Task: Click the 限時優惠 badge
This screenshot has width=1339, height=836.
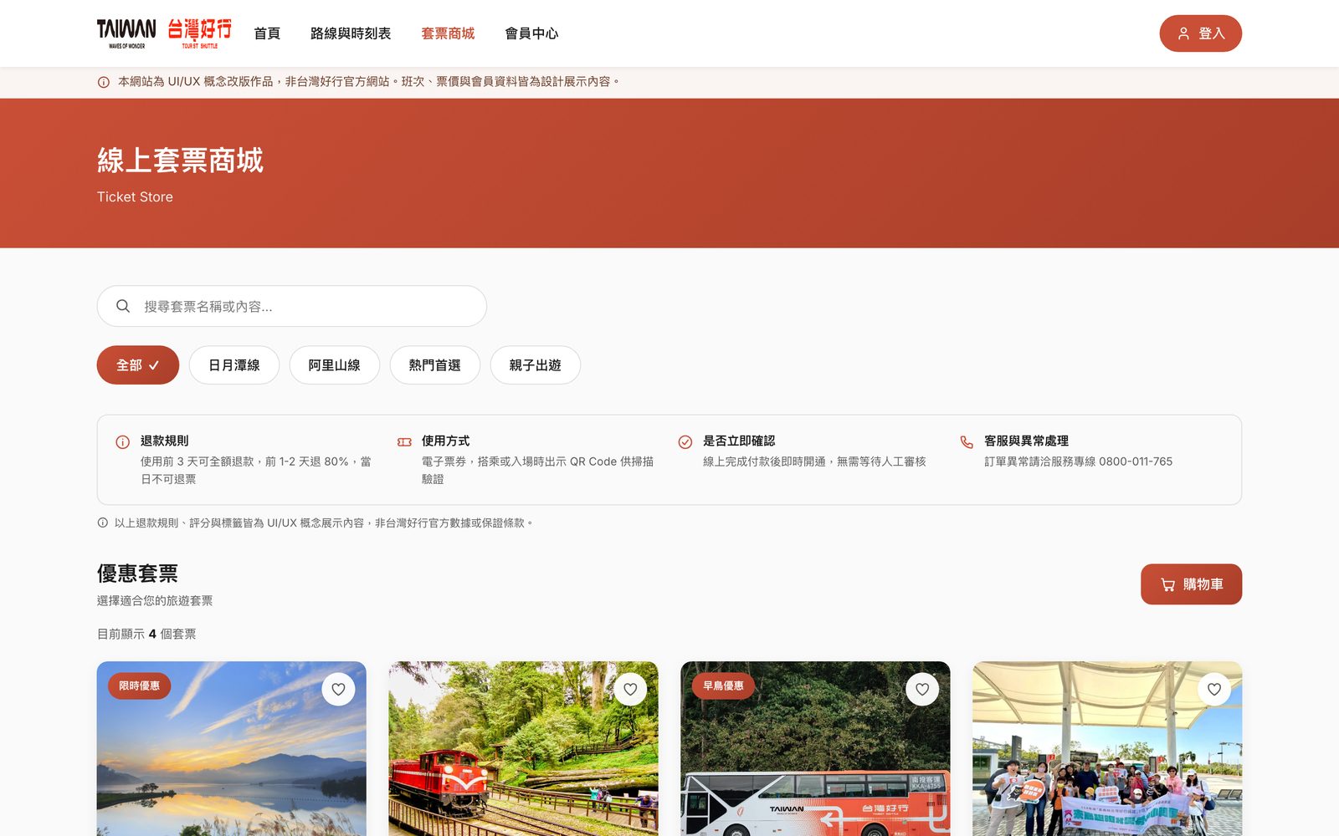Action: point(139,686)
